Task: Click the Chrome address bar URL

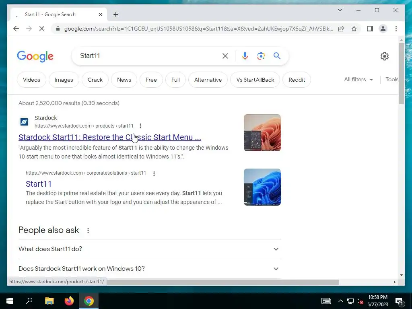Action: (x=199, y=29)
